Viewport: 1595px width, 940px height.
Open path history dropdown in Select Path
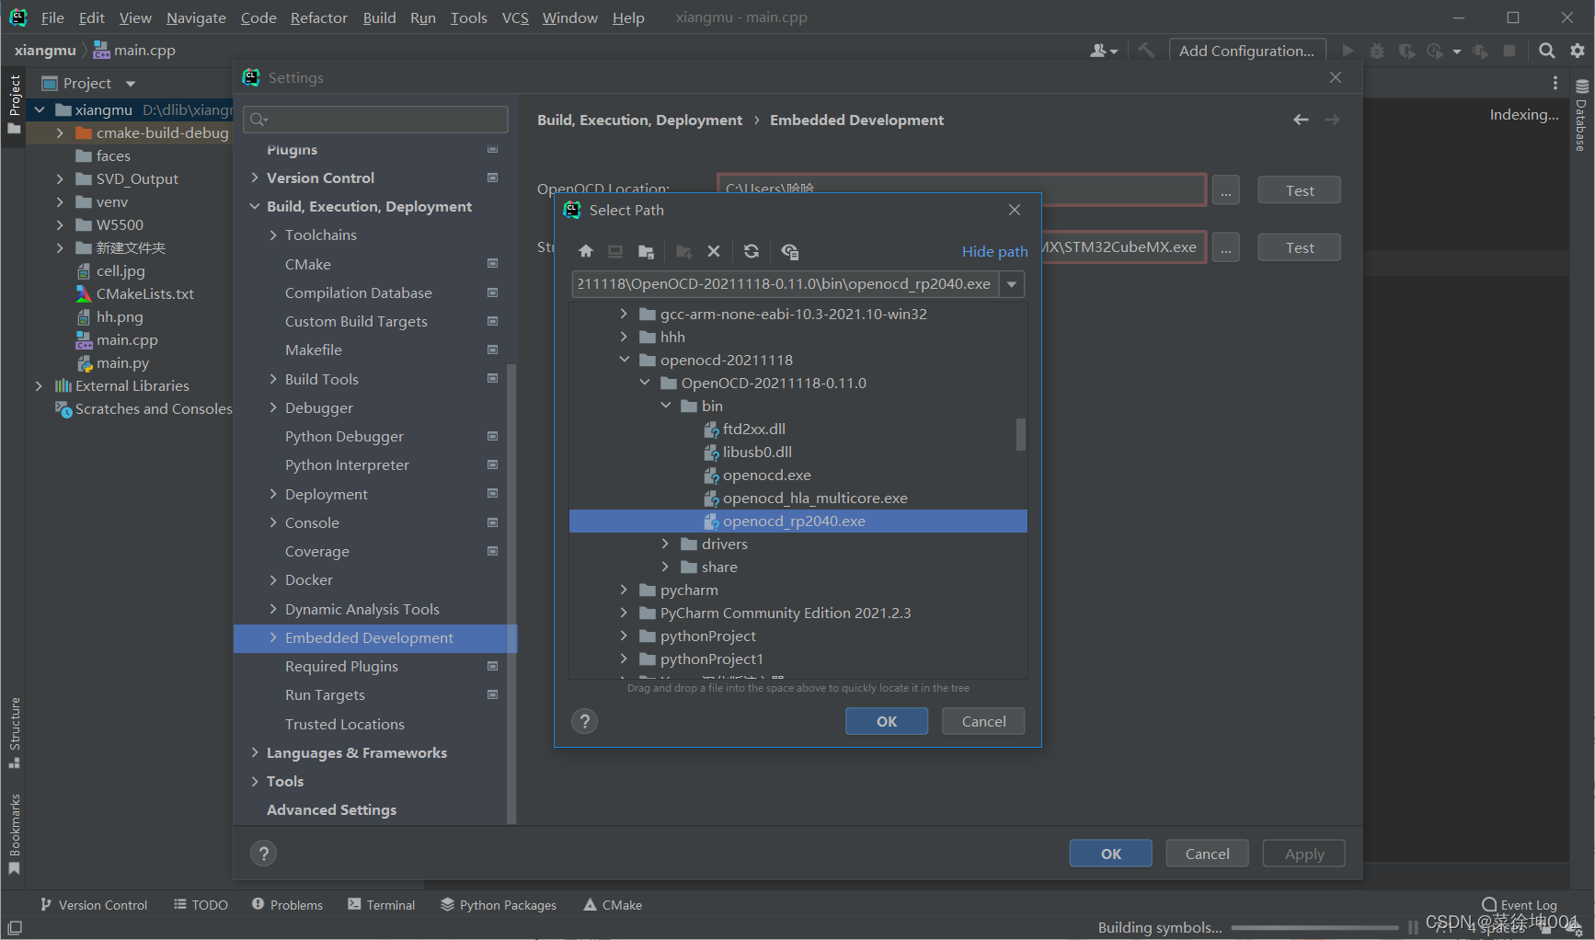coord(1012,284)
